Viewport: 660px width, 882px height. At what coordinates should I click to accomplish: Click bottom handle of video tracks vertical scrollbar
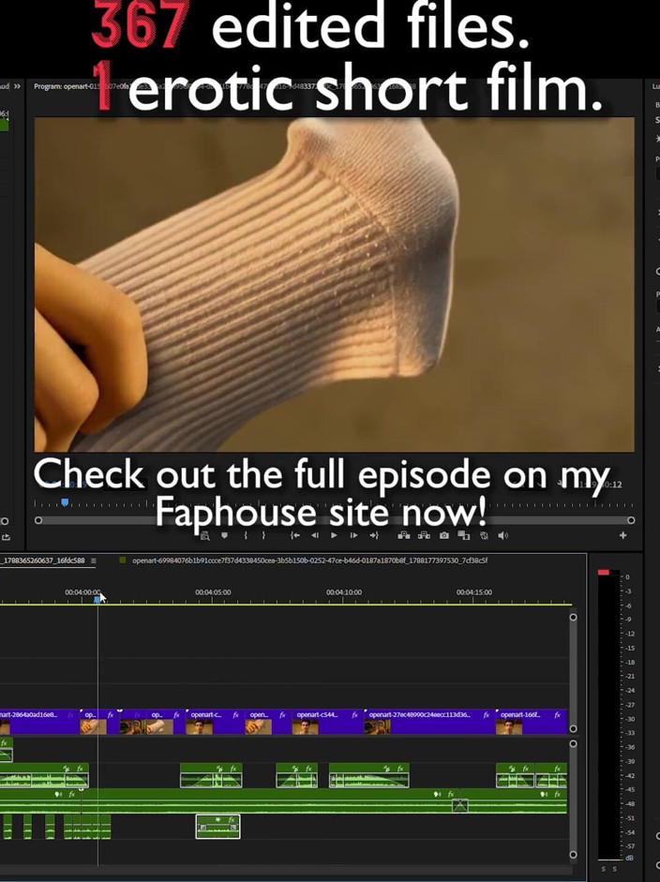pos(573,728)
